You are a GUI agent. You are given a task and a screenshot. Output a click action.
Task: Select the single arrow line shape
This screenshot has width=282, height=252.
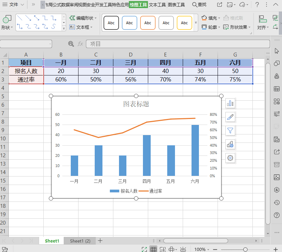[x=28, y=18]
